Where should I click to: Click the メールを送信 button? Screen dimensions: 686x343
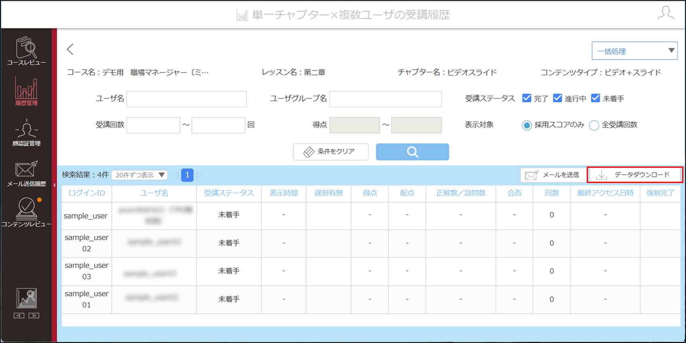tap(553, 175)
